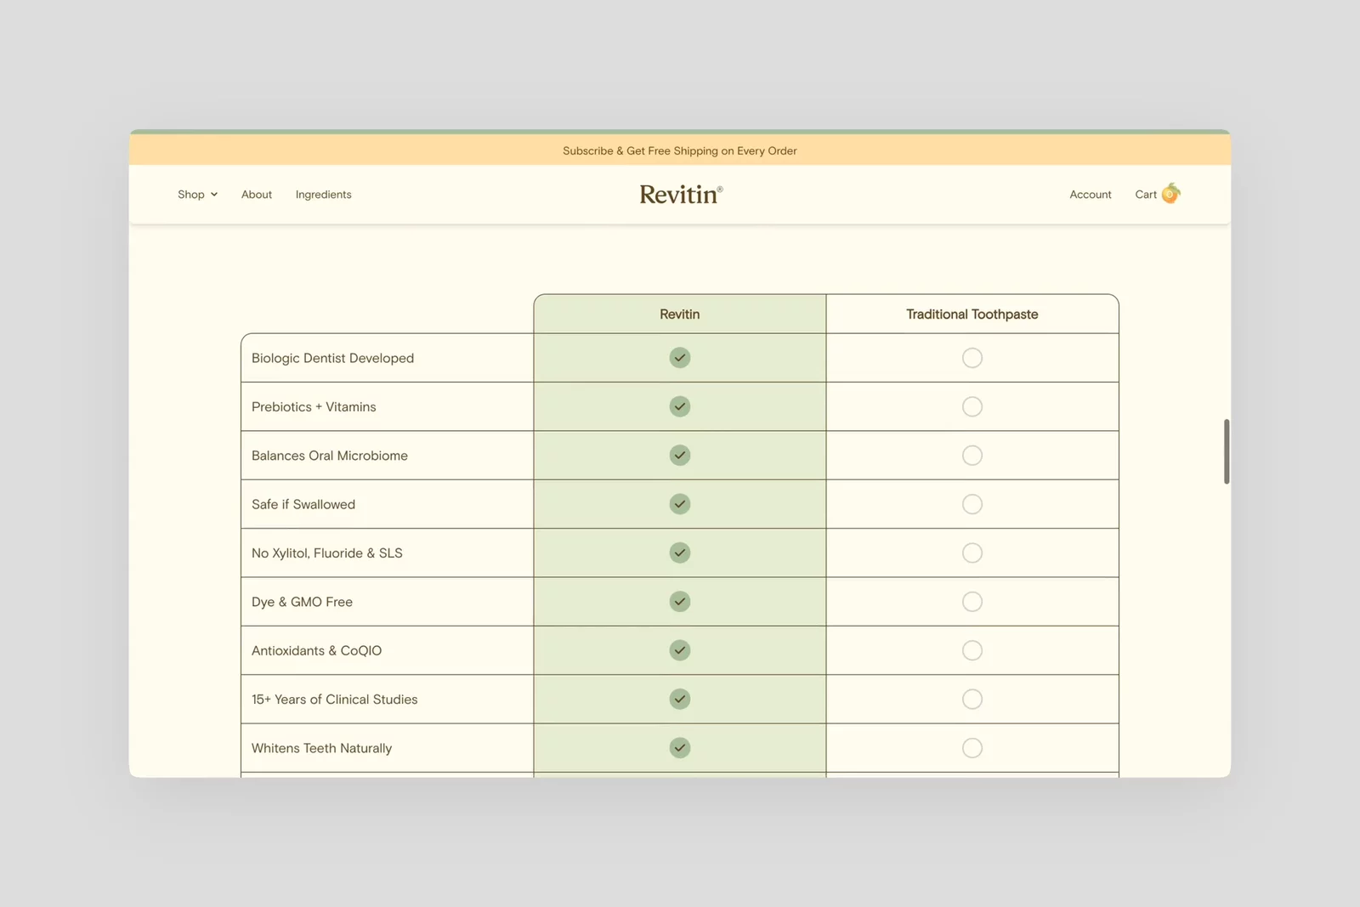Click the Whitens Teeth Naturally label
The height and width of the screenshot is (907, 1360).
click(x=321, y=748)
